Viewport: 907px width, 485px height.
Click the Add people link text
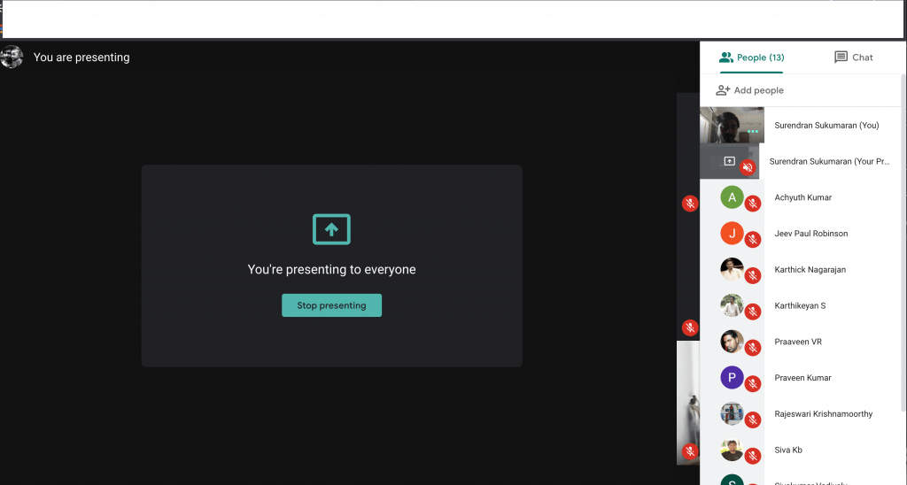point(758,90)
